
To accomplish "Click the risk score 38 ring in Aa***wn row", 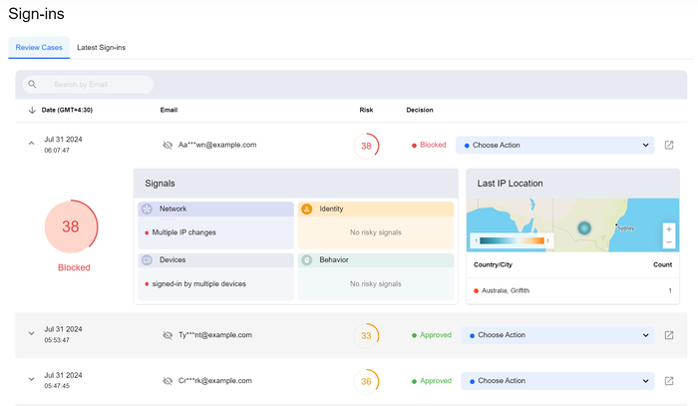I will pyautogui.click(x=366, y=146).
